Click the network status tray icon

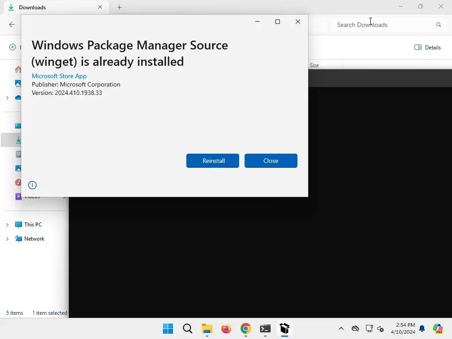tap(369, 328)
